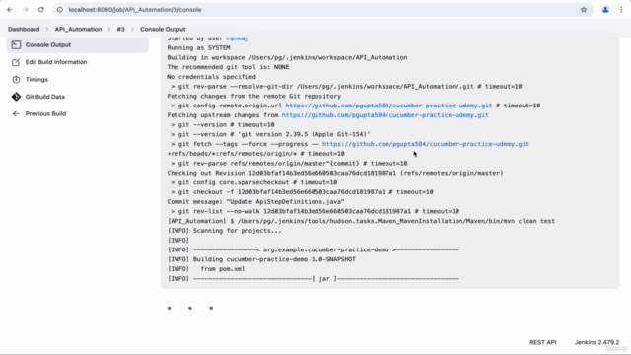Click the browser back arrow
The width and height of the screenshot is (631, 355).
point(10,10)
